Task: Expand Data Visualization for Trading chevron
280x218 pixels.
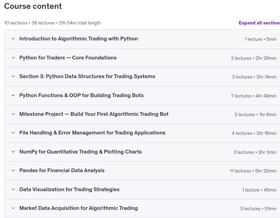Action: coord(13,189)
